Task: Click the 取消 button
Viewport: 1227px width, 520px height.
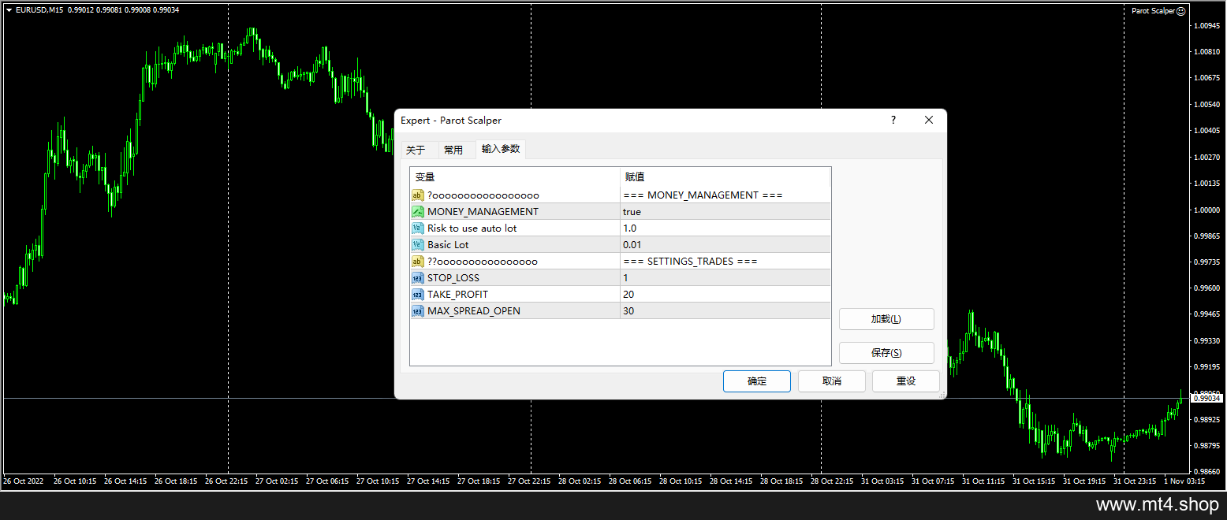Action: [831, 381]
